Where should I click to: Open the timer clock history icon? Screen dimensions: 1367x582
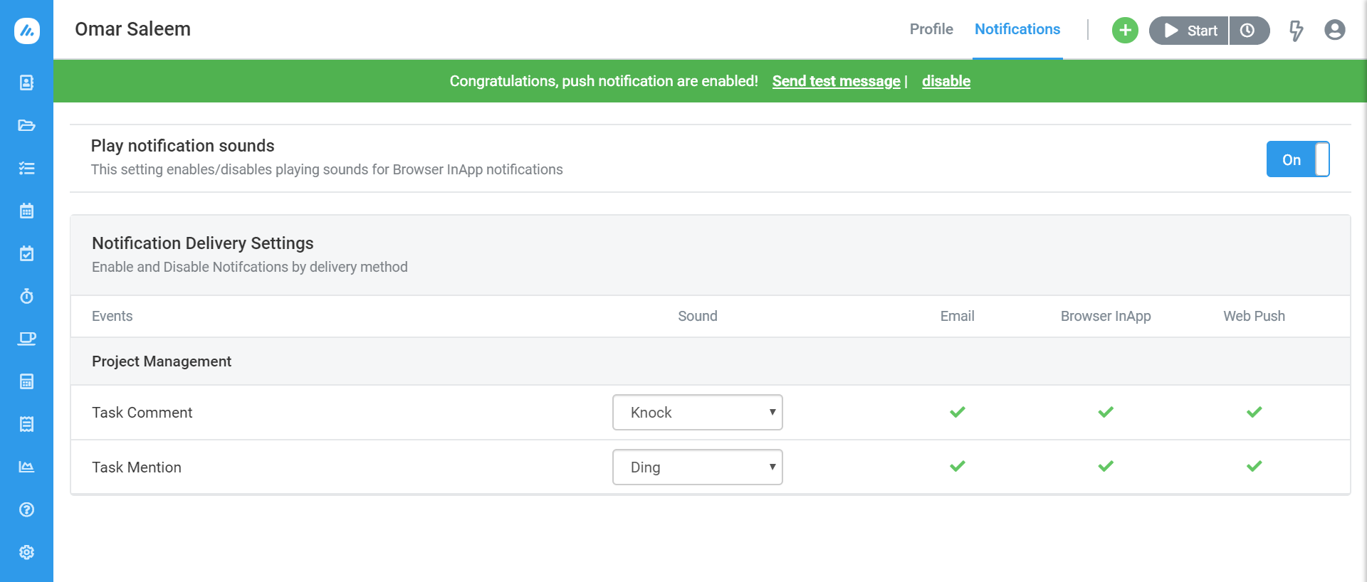click(1248, 31)
